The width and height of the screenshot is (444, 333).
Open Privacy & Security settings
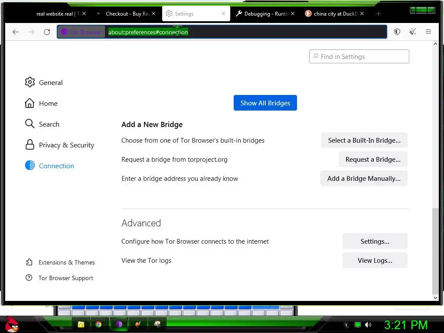[59, 145]
